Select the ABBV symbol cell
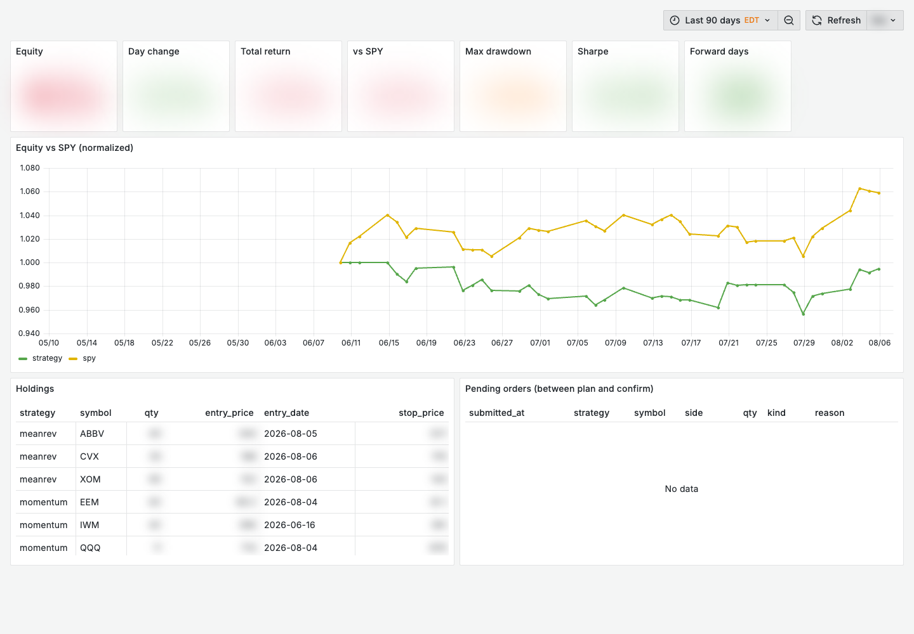 [x=102, y=434]
